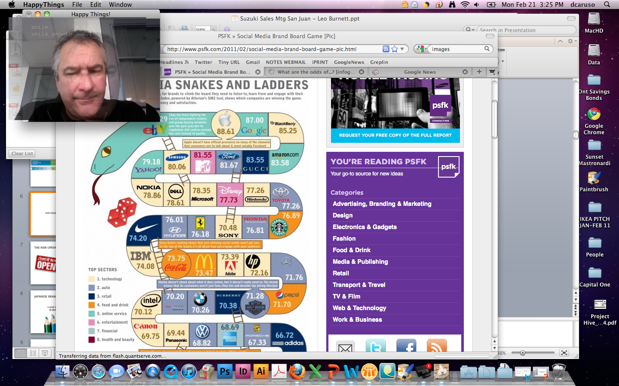This screenshot has width=619, height=386.
Task: Open the Edit menu in menu bar
Action: pyautogui.click(x=95, y=4)
